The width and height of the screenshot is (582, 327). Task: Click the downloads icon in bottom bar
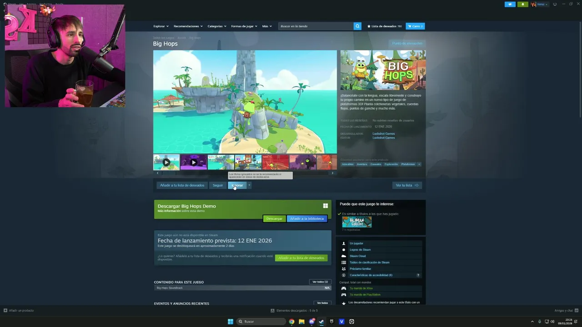(x=272, y=311)
